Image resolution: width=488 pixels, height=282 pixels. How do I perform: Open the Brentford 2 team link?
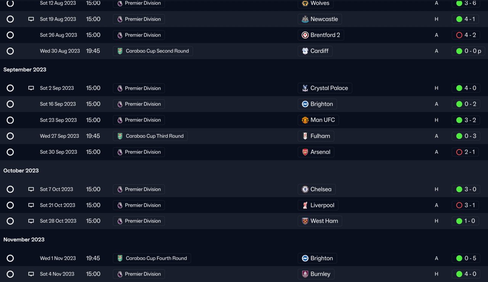(325, 35)
